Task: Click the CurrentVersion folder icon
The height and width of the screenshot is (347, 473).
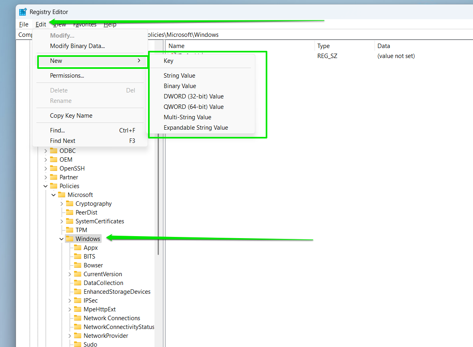Action: pyautogui.click(x=78, y=274)
